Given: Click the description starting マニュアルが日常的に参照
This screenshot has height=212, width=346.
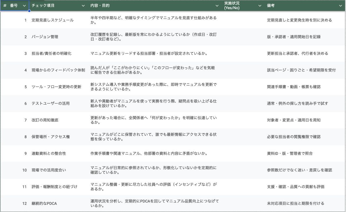Looking at the screenshot, I should click(154, 170).
